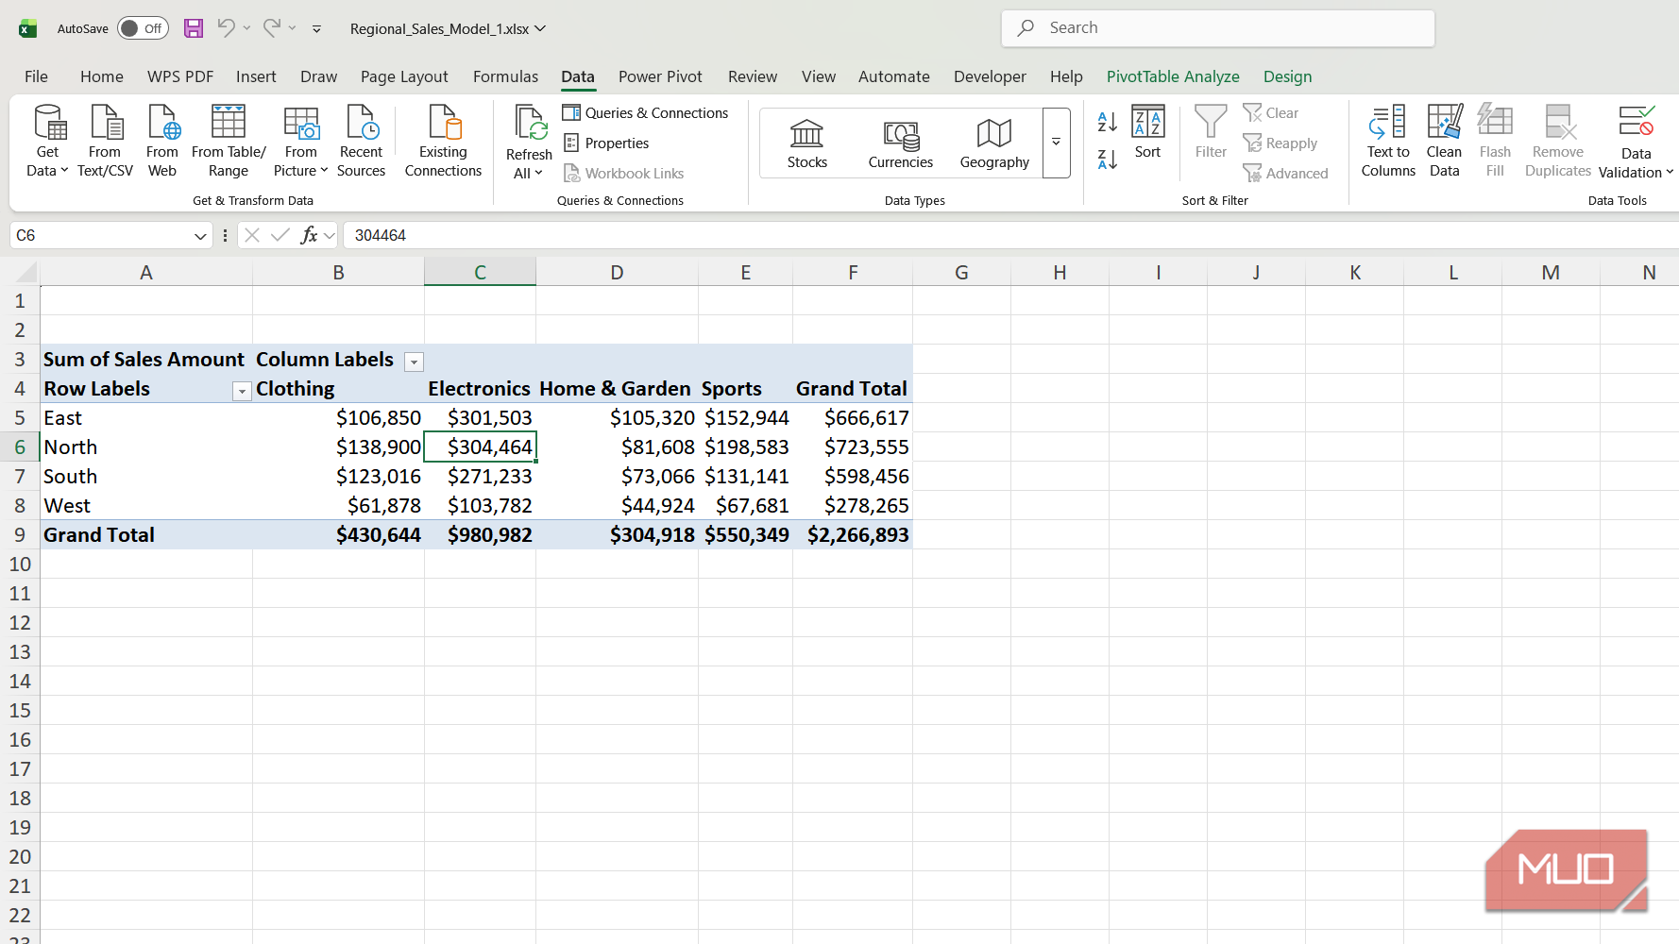Screen dimensions: 1679x944
Task: Click the Grand Total row label
Action: [x=146, y=535]
